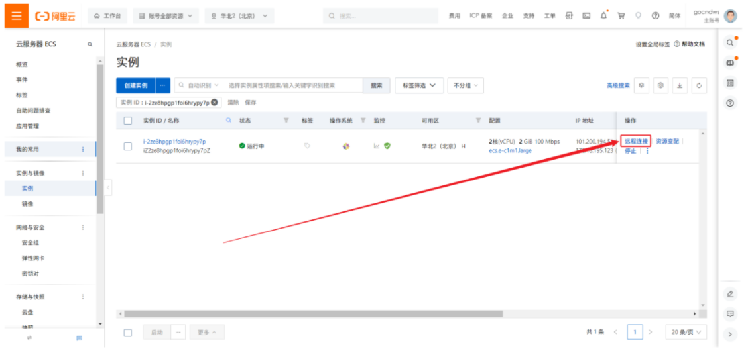The width and height of the screenshot is (750, 361).
Task: Click the left sidebar vertical scrollbar
Action: coord(100,138)
